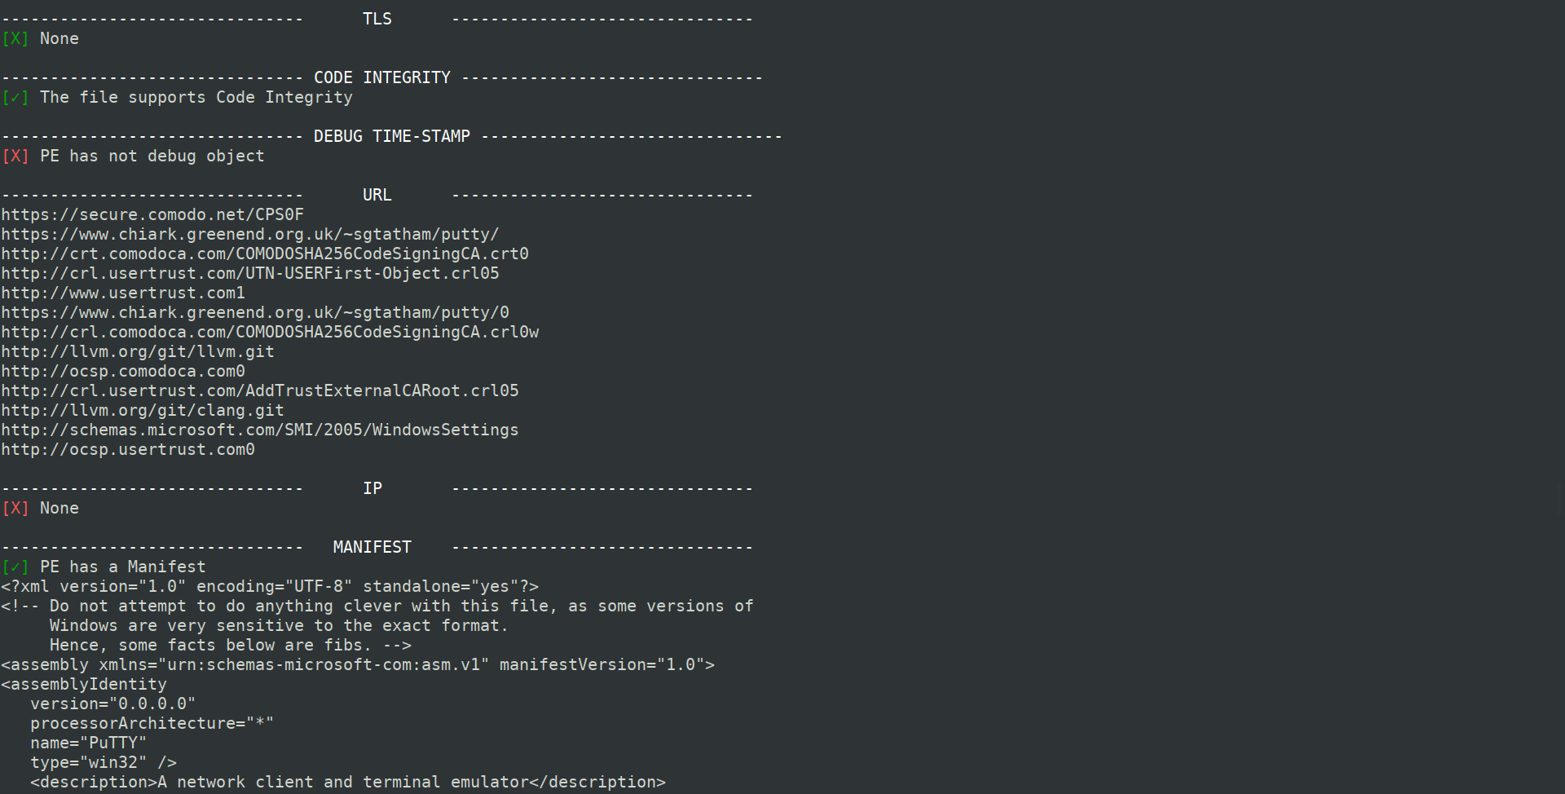Click the CODE INTEGRITY section header

[x=382, y=77]
